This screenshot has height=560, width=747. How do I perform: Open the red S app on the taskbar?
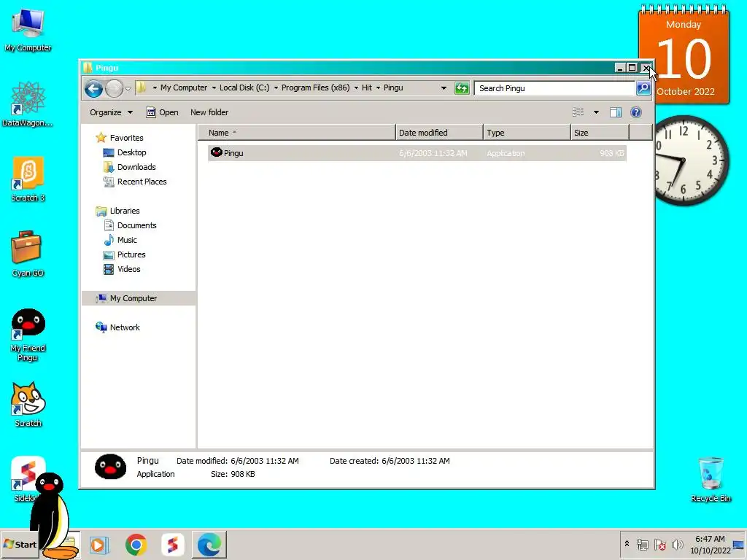[172, 545]
